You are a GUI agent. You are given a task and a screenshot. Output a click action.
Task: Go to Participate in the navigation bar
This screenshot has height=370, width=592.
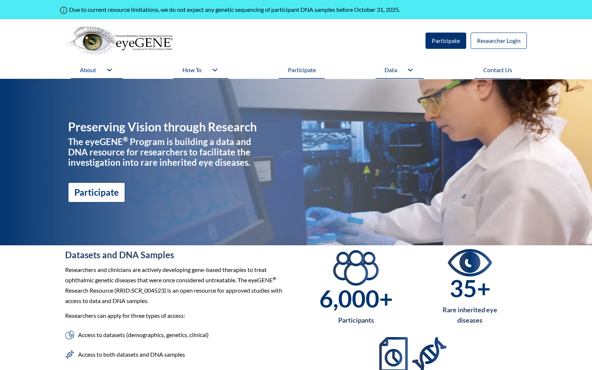tap(302, 70)
